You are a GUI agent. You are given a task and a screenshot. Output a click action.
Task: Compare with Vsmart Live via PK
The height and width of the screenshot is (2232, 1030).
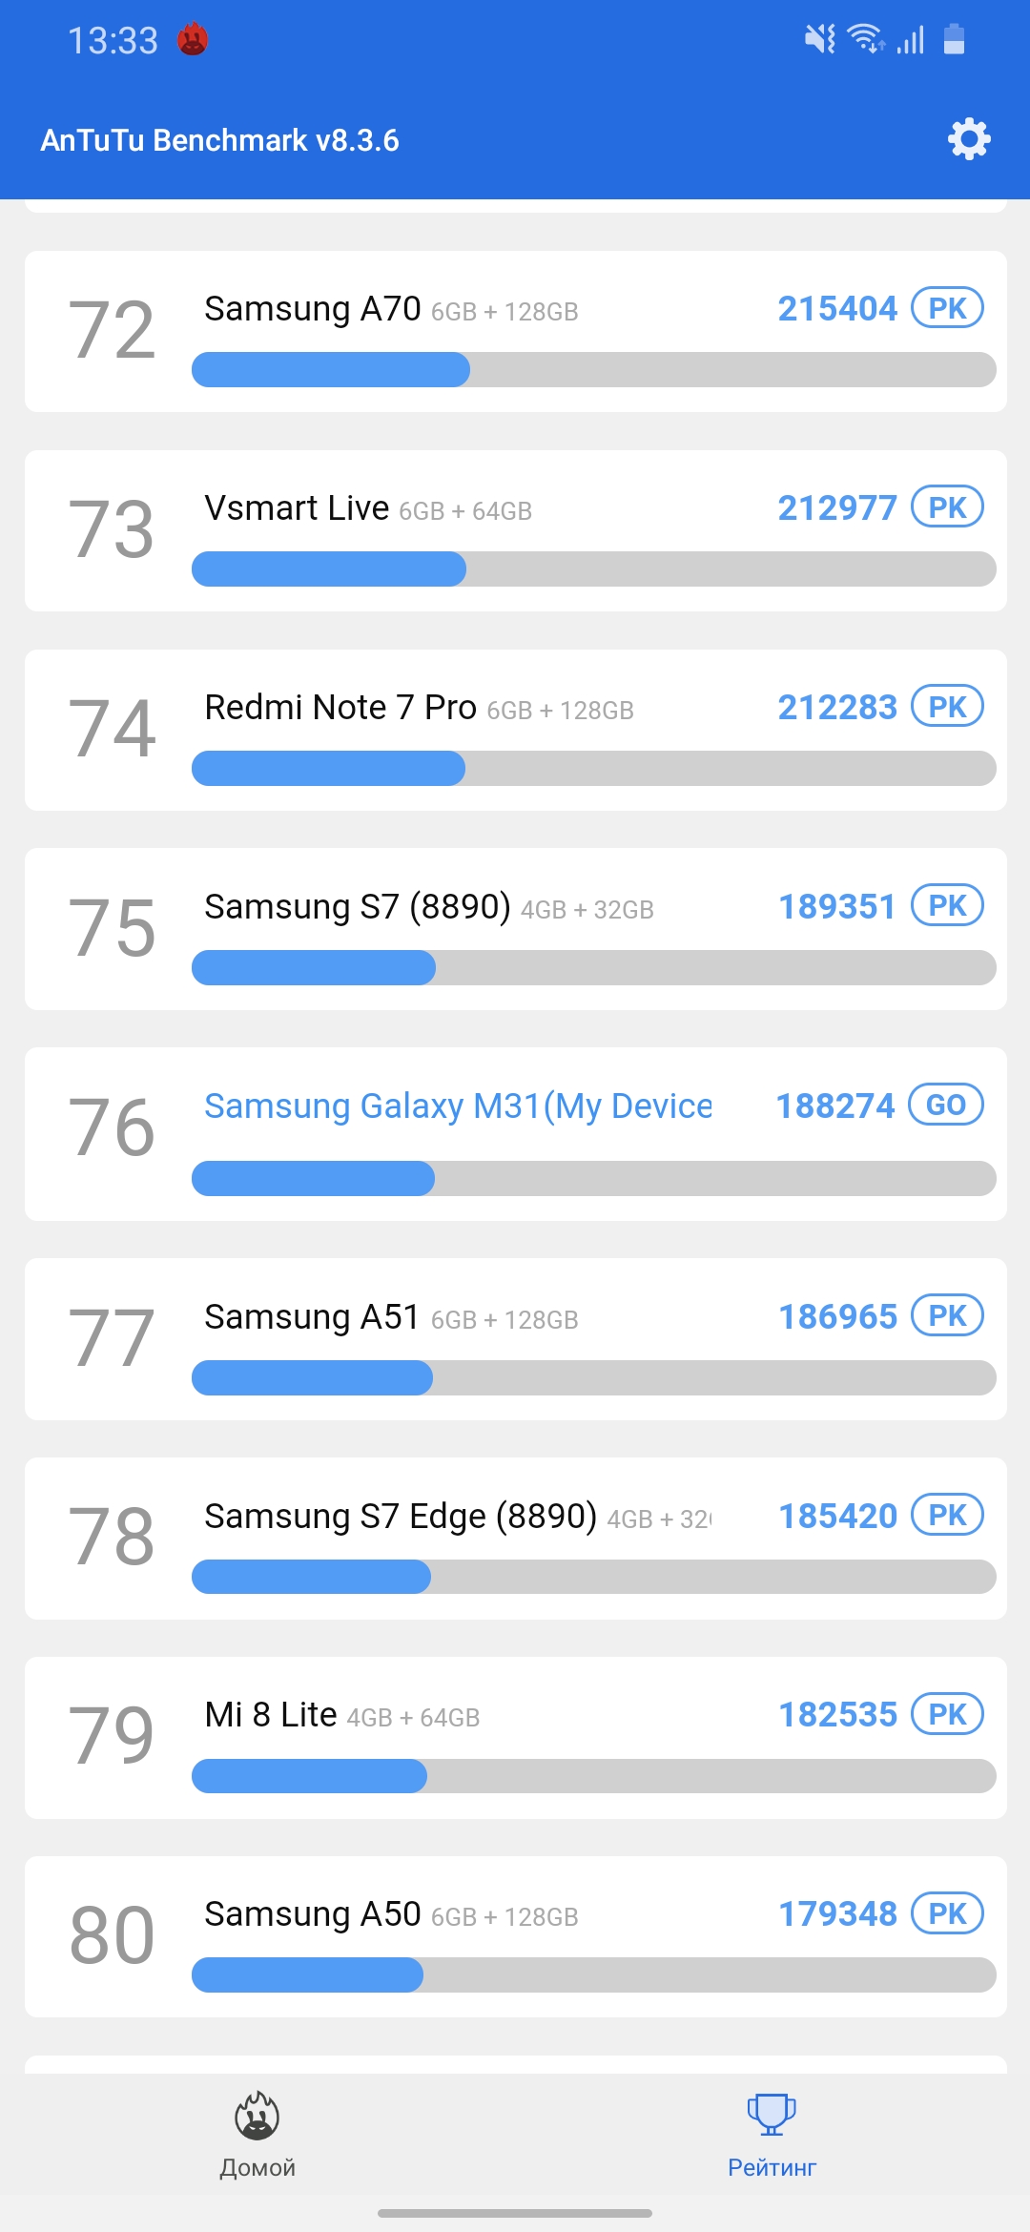point(947,507)
